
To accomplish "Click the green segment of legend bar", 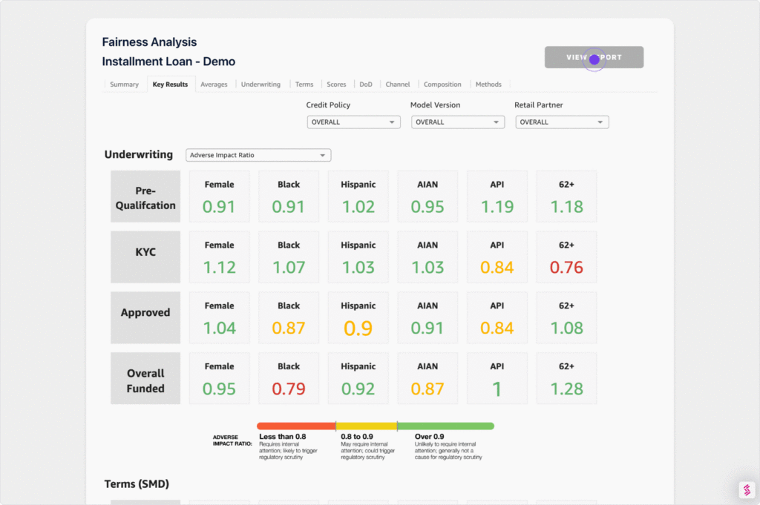I will tap(445, 426).
